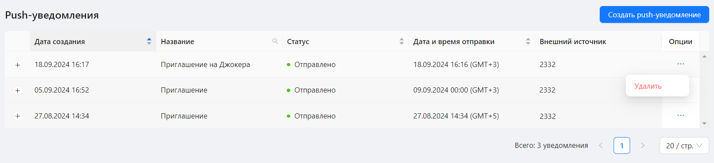714x163 pixels.
Task: Go to next page arrow
Action: tap(643, 146)
